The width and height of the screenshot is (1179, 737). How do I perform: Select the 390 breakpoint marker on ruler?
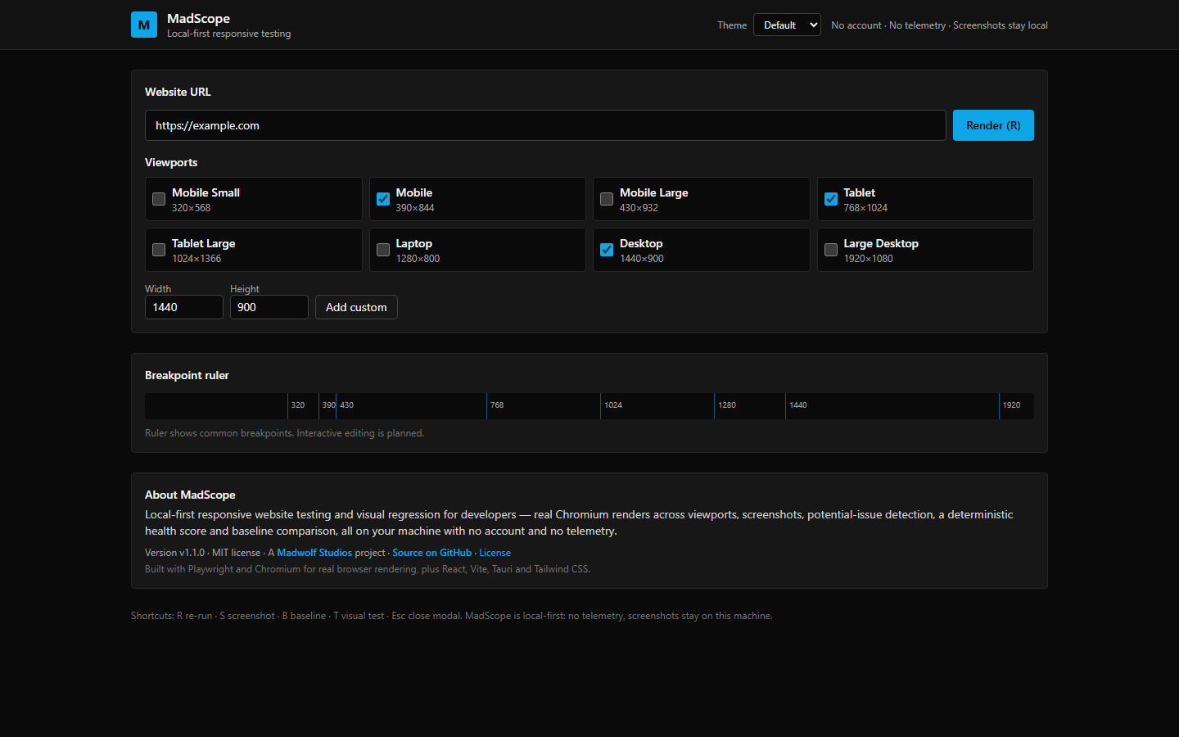[327, 405]
